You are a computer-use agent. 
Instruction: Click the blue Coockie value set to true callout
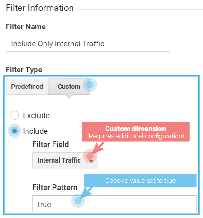click(x=141, y=181)
